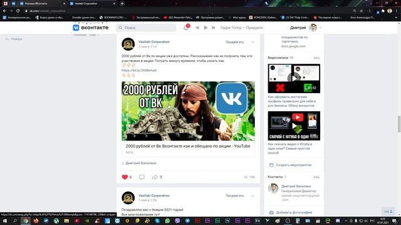
Task: Open Видеозаписи section header
Action: [278, 58]
